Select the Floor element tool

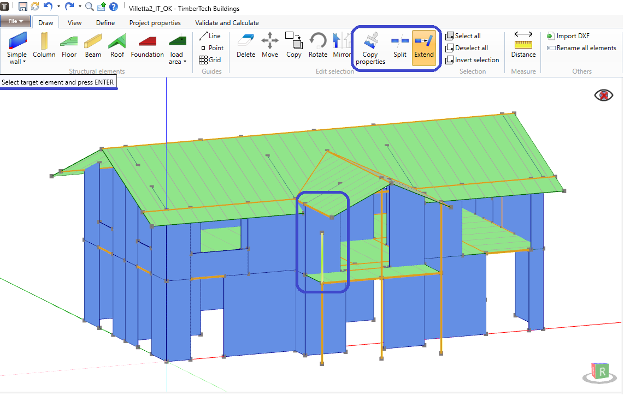click(69, 46)
